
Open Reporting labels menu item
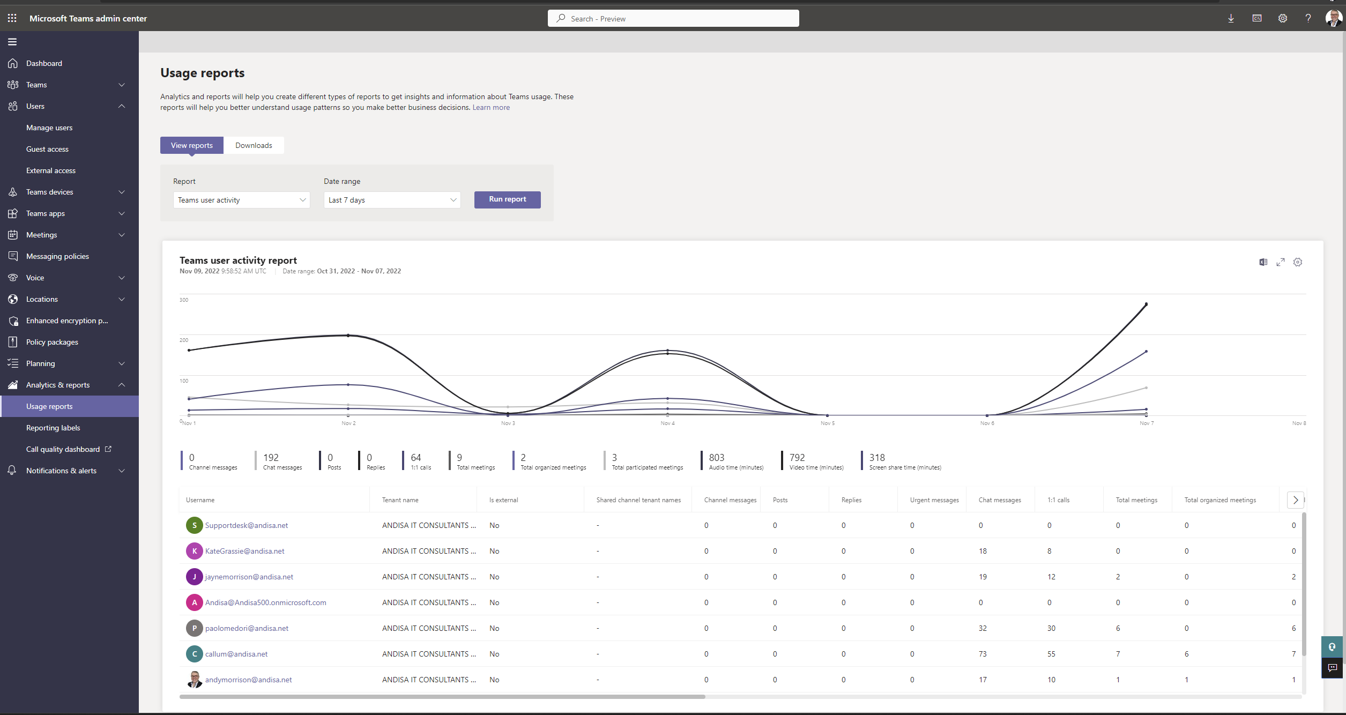point(53,428)
